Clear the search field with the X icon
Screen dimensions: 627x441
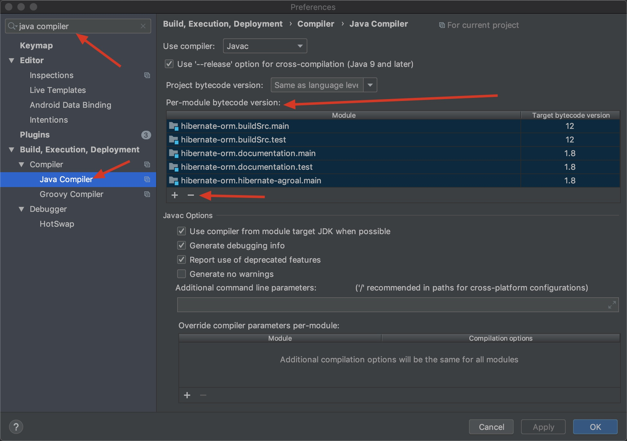143,26
